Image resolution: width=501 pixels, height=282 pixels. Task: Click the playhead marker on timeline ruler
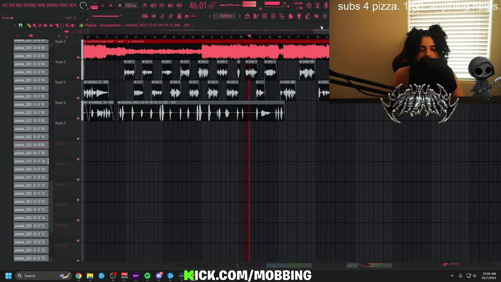coord(249,36)
